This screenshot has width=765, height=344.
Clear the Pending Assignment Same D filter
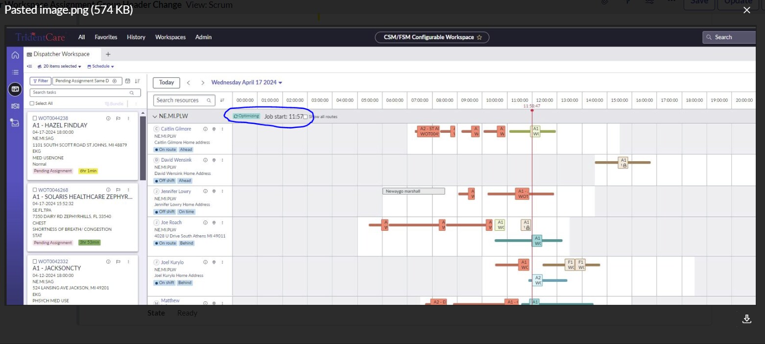[115, 81]
